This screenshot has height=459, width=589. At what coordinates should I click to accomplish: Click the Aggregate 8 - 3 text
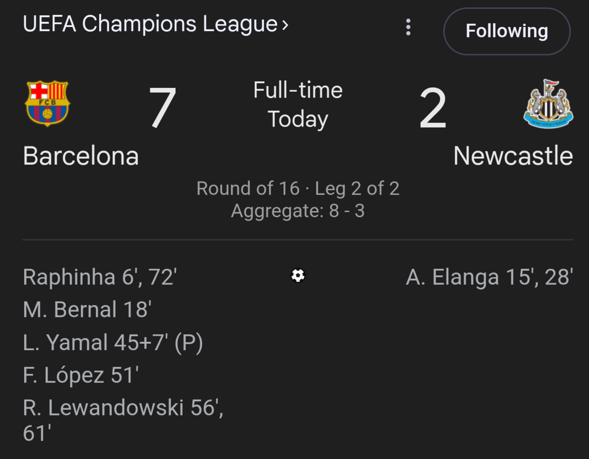pos(298,211)
